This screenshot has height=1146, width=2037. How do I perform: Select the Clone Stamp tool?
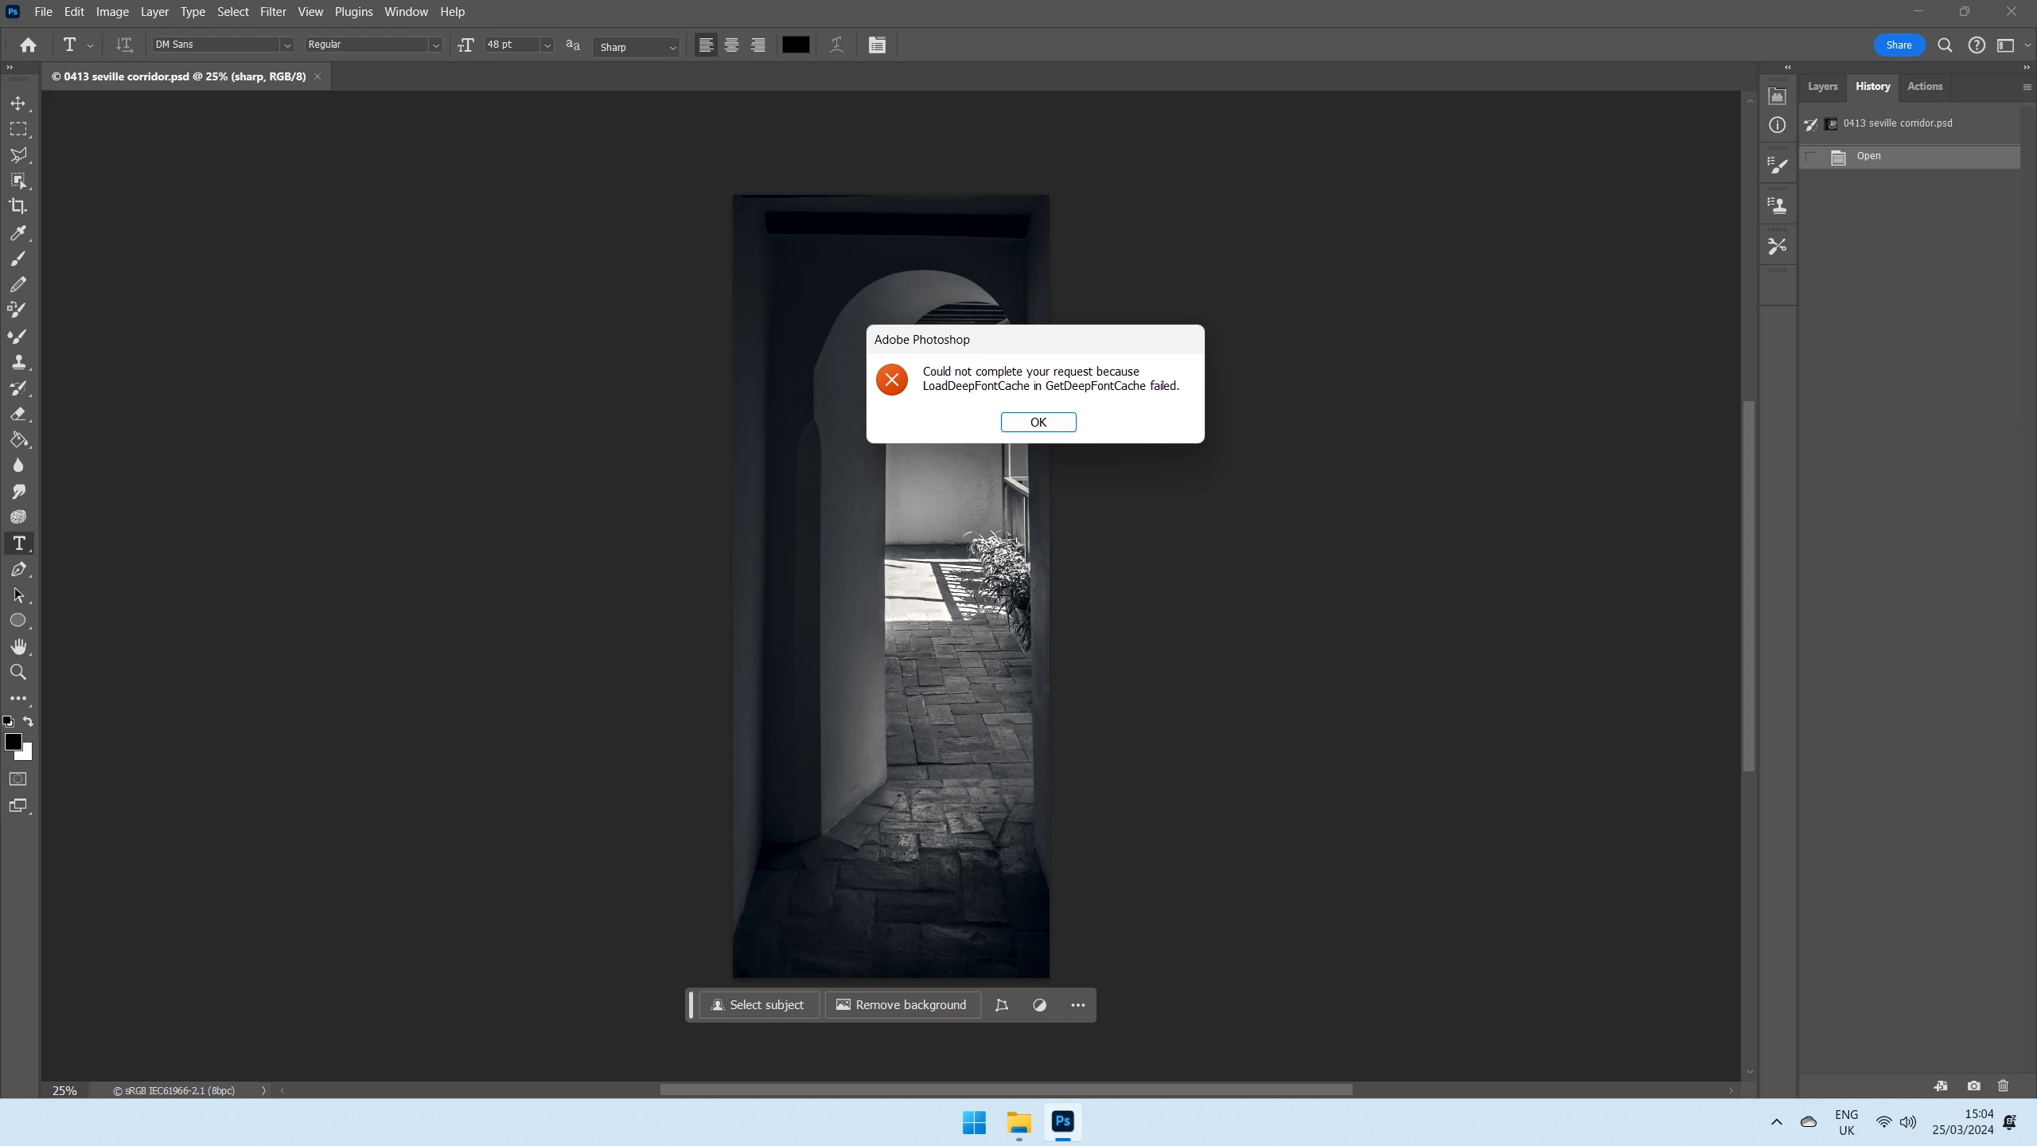18,362
